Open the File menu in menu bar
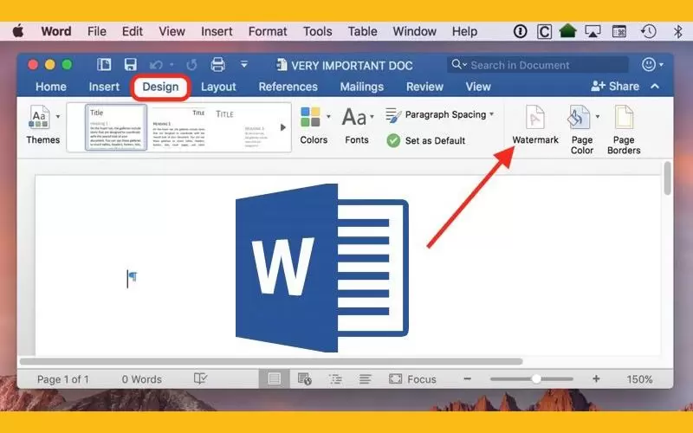Image resolution: width=693 pixels, height=433 pixels. [x=97, y=31]
